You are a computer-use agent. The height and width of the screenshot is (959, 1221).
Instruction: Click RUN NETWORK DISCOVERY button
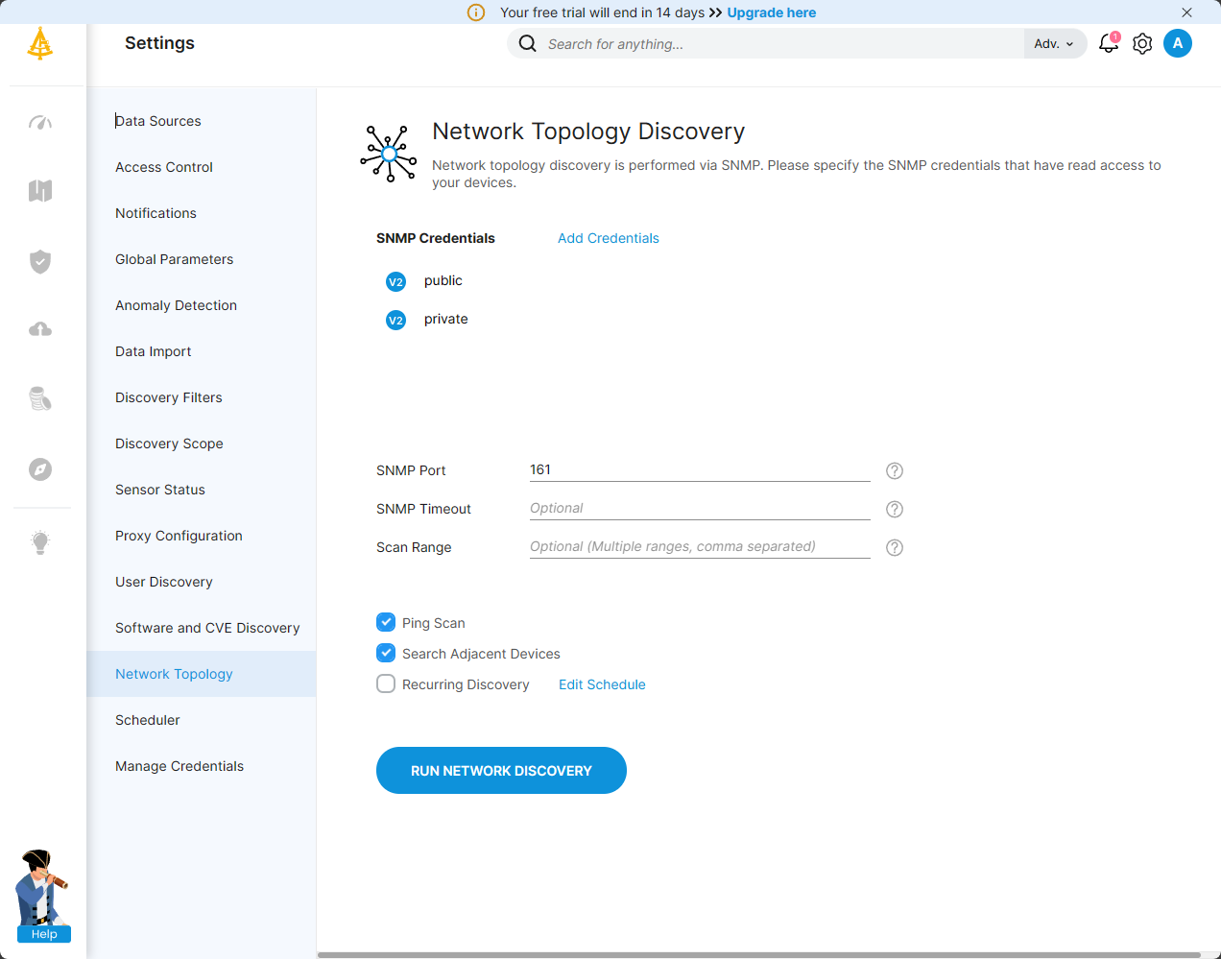pos(501,770)
